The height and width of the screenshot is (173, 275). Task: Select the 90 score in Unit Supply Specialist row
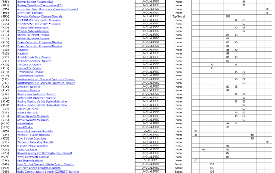click(196, 161)
